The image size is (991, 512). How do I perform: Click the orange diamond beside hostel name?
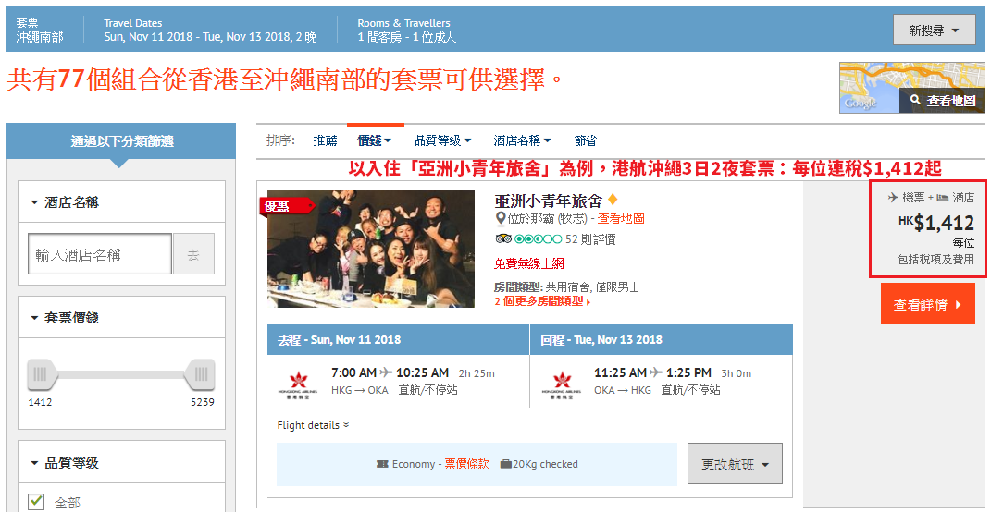click(x=612, y=201)
